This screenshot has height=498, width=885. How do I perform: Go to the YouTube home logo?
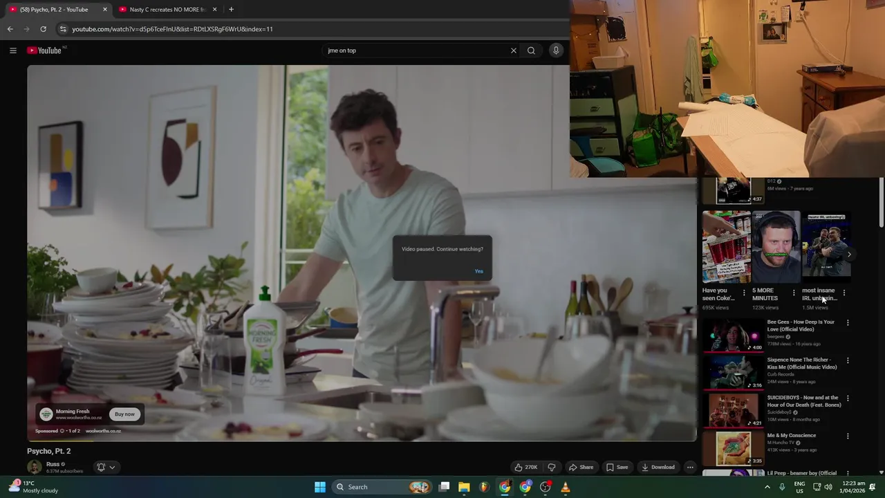(45, 50)
